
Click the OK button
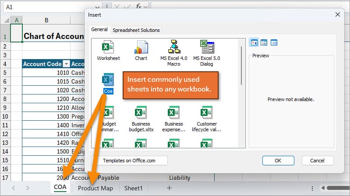click(278, 161)
